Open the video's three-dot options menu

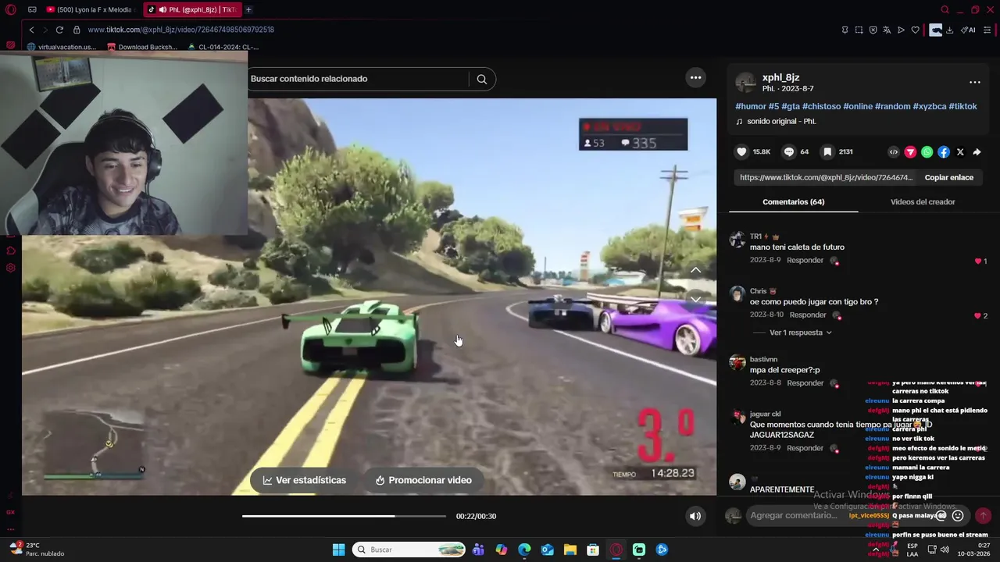(x=695, y=77)
